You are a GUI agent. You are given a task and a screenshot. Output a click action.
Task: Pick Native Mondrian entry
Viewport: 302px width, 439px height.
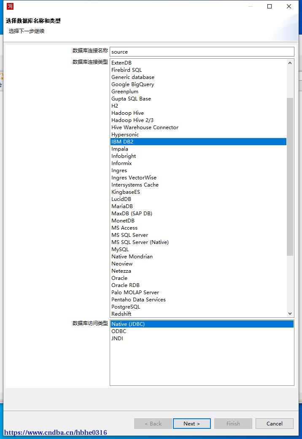(199, 257)
